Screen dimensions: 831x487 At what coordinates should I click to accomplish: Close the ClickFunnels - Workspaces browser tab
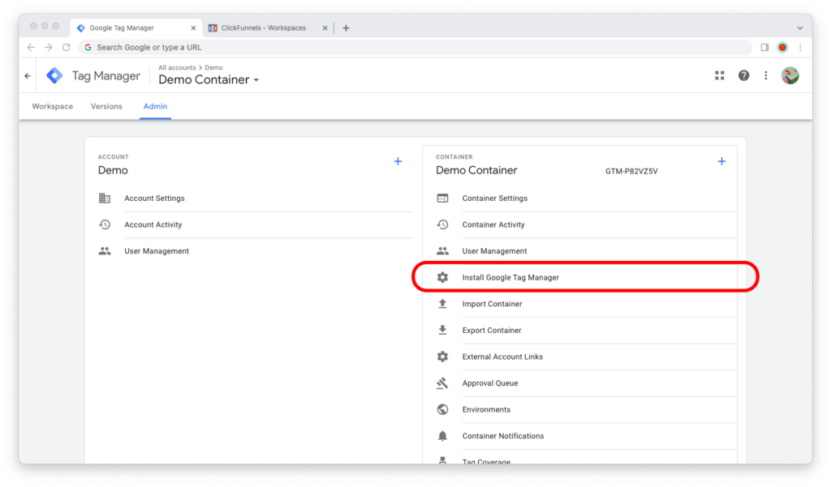[x=325, y=28]
